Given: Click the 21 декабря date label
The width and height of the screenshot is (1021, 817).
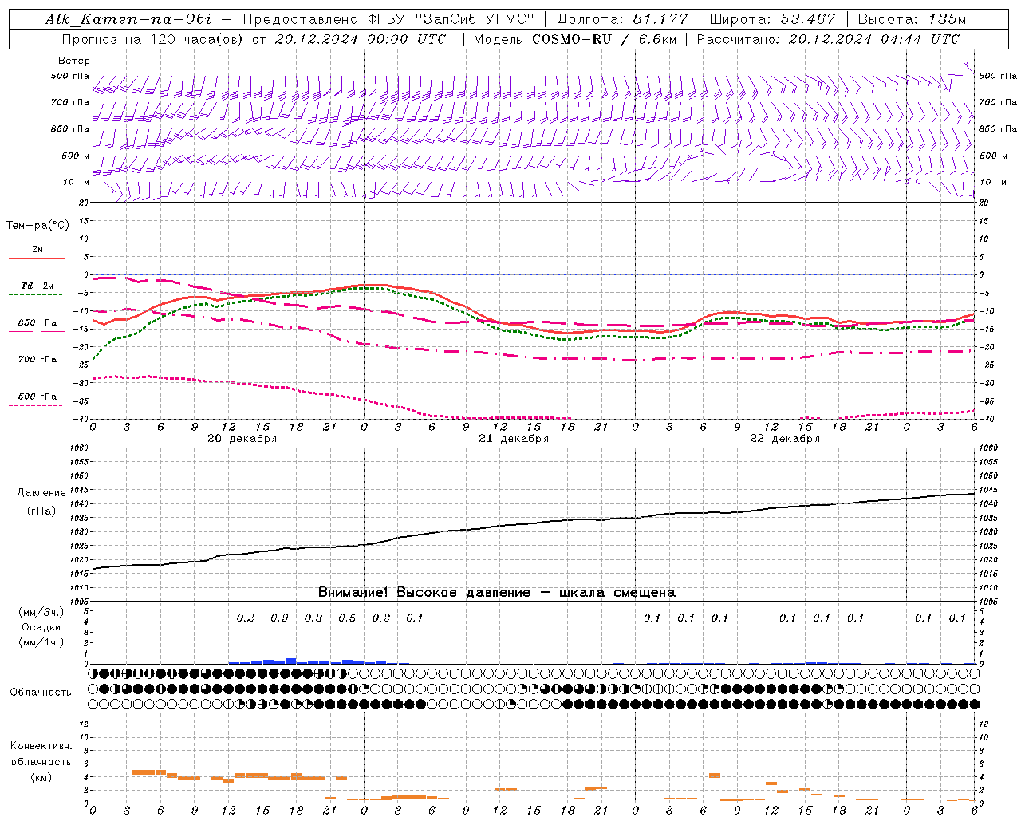Looking at the screenshot, I should click(x=513, y=439).
